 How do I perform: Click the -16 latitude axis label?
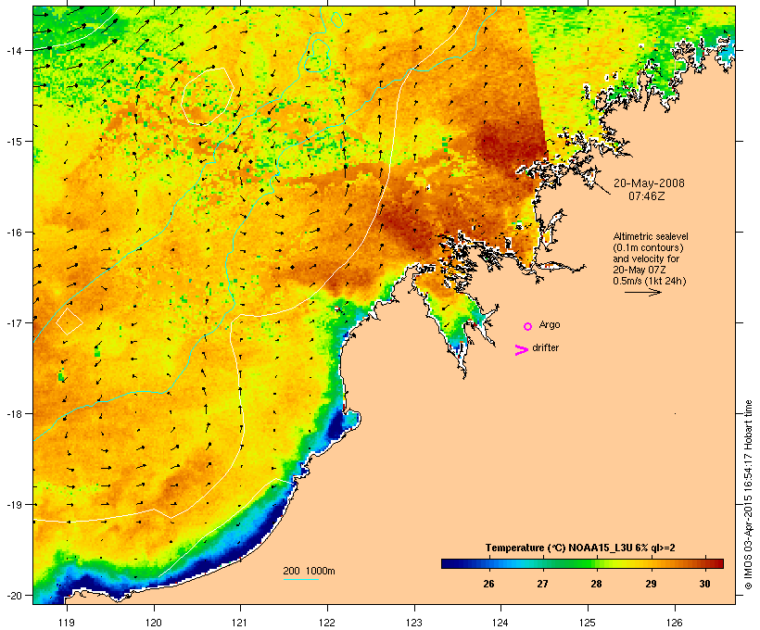(x=14, y=233)
